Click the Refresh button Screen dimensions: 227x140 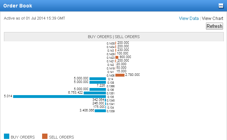point(215,26)
